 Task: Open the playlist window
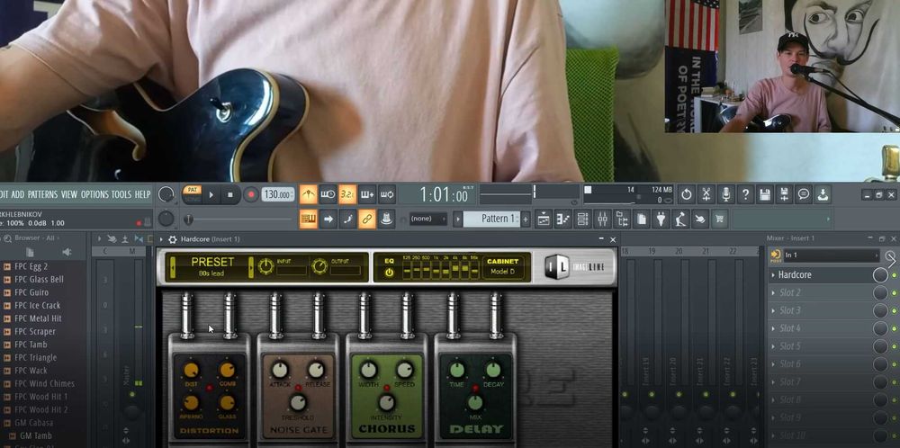click(544, 219)
